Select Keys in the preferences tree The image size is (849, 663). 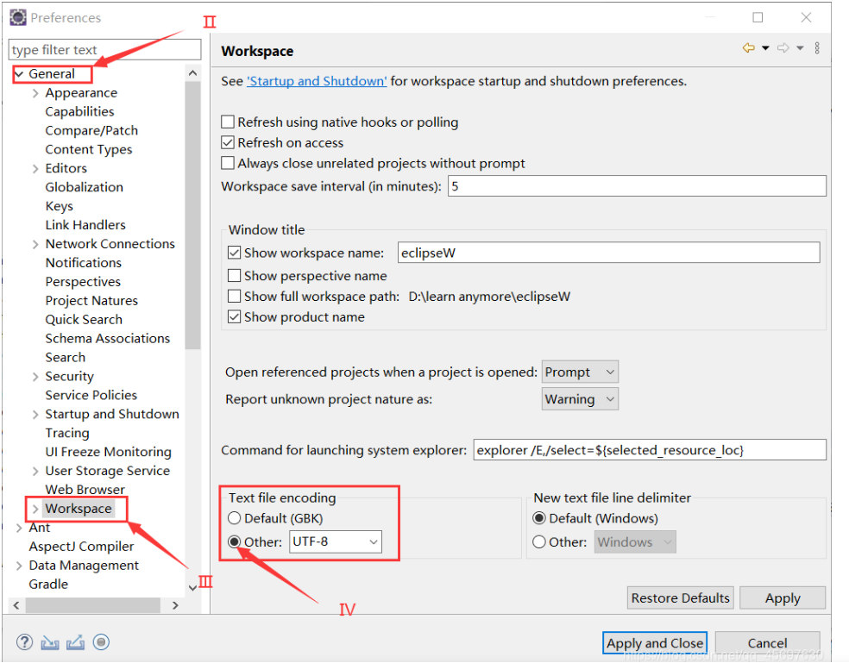point(59,206)
